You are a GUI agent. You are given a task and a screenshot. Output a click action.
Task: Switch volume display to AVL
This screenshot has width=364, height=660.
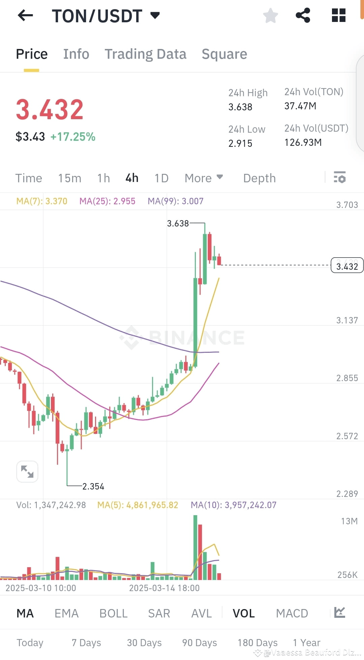201,613
